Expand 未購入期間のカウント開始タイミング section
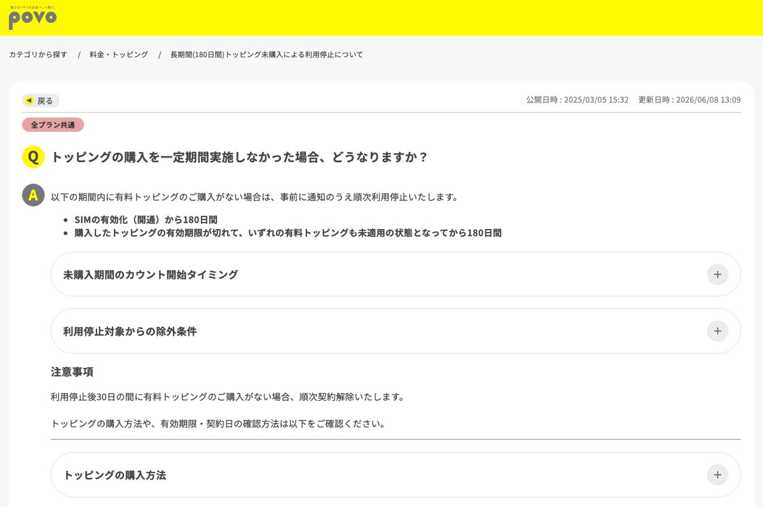The height and width of the screenshot is (507, 763). tap(395, 274)
